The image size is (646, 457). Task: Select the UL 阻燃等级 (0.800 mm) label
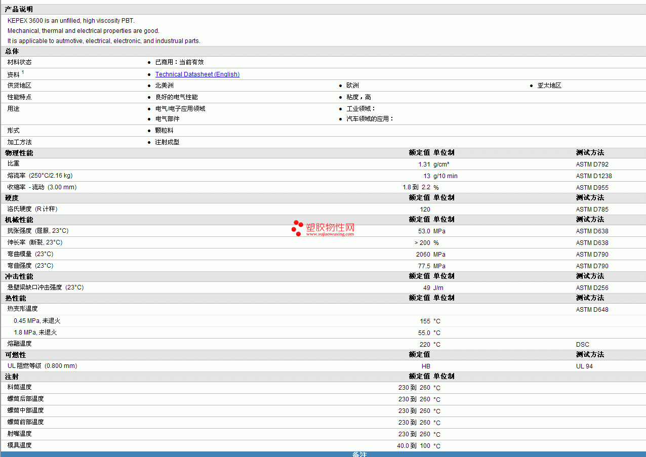coord(43,366)
